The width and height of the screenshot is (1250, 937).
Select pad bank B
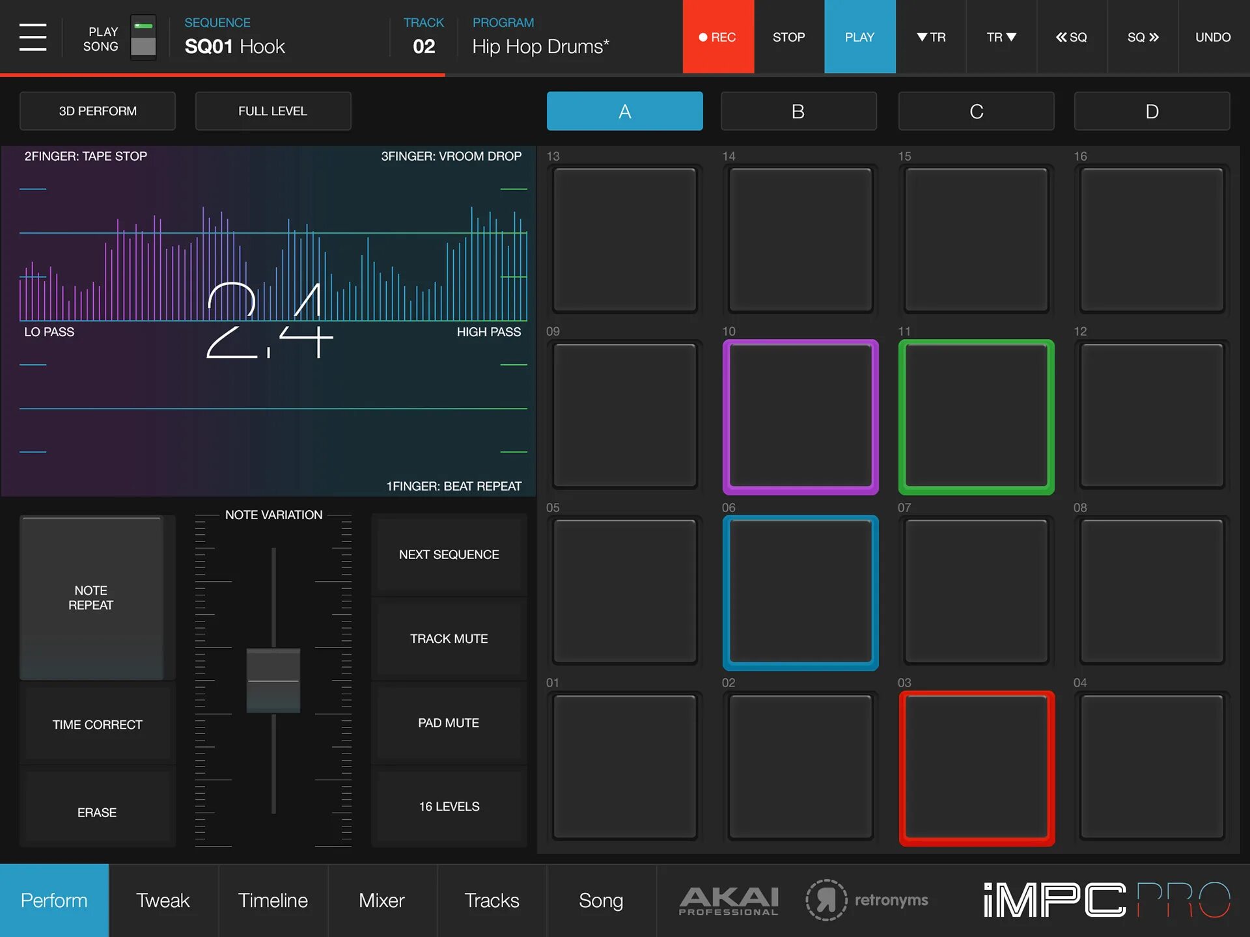pyautogui.click(x=799, y=110)
